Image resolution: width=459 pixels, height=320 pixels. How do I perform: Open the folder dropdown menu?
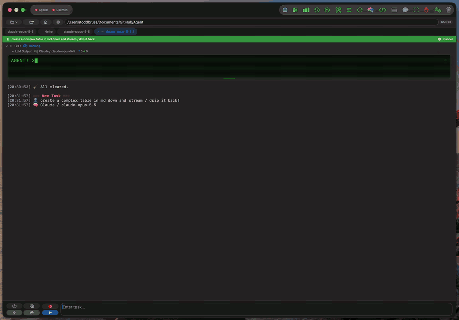[14, 22]
